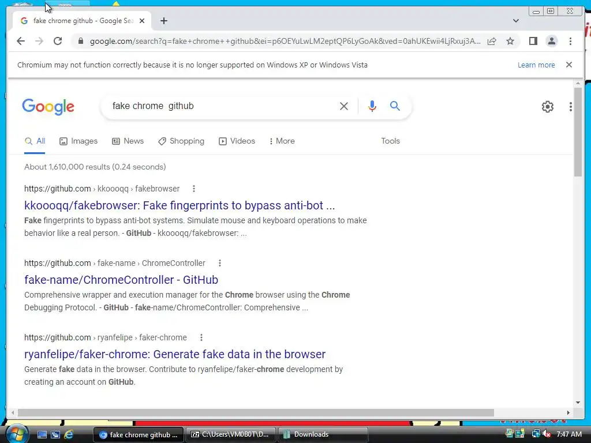
Task: Click the github.com › kkoooqq › fakebrowser URL
Action: pyautogui.click(x=102, y=189)
